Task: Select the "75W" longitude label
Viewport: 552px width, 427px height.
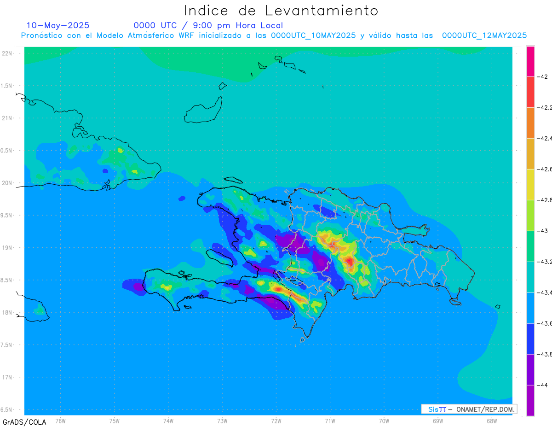Action: 115,420
